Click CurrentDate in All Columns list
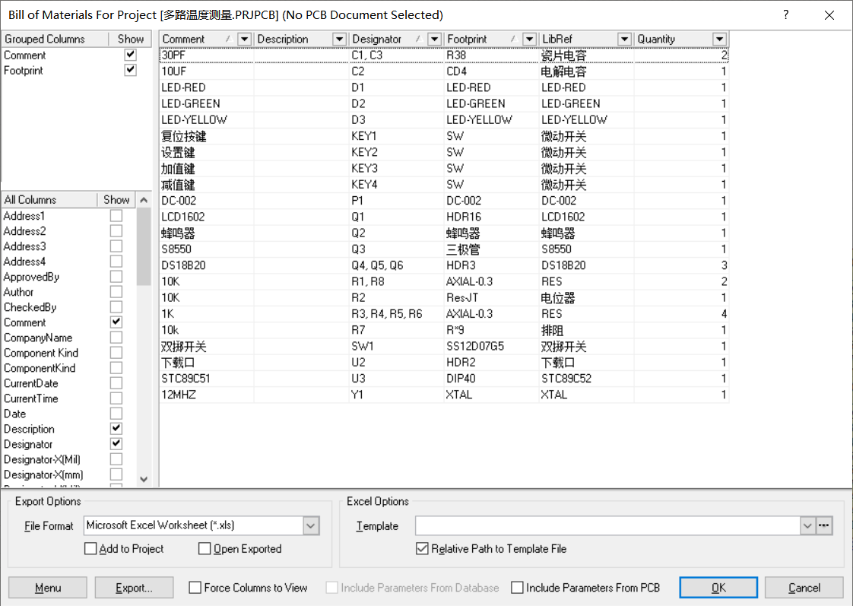The height and width of the screenshot is (606, 853). point(31,383)
